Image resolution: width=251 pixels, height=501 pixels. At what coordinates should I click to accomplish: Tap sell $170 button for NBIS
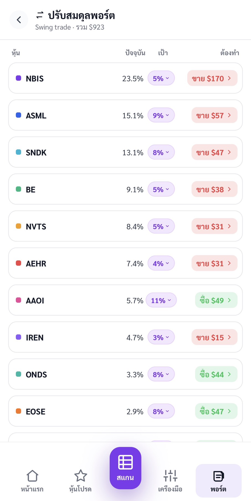[x=212, y=78]
